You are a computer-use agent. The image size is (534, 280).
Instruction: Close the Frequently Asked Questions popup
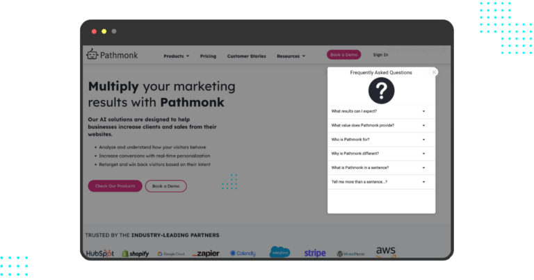434,72
